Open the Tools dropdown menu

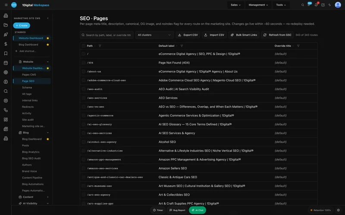click(281, 5)
